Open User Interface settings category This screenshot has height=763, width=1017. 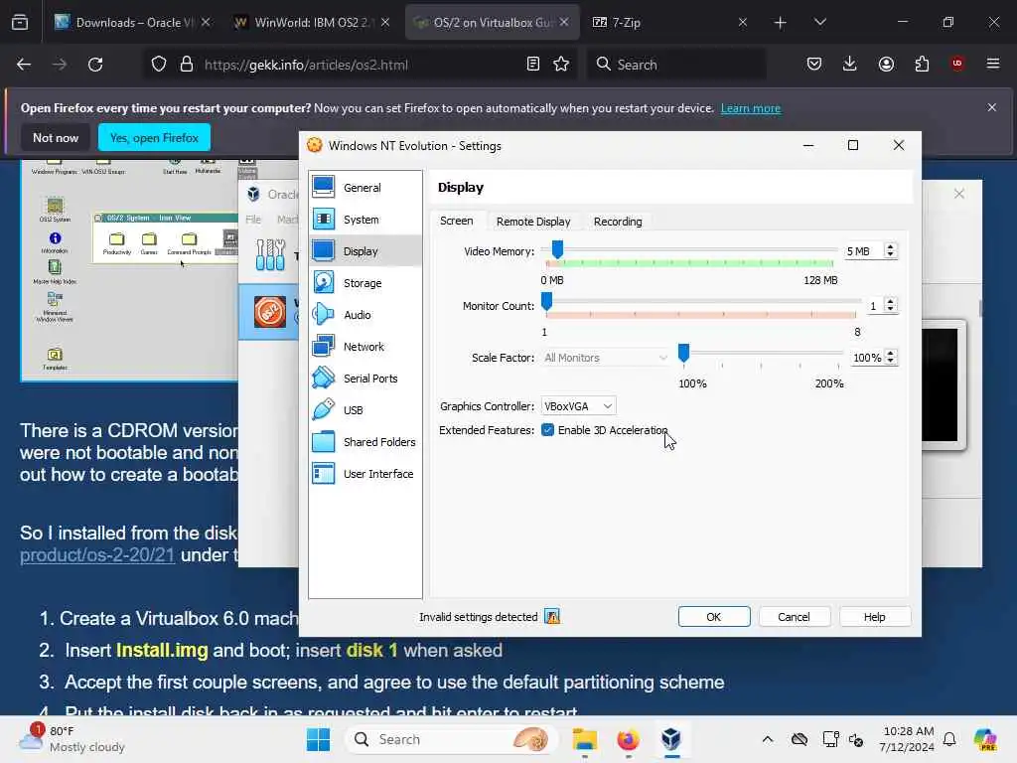point(365,474)
